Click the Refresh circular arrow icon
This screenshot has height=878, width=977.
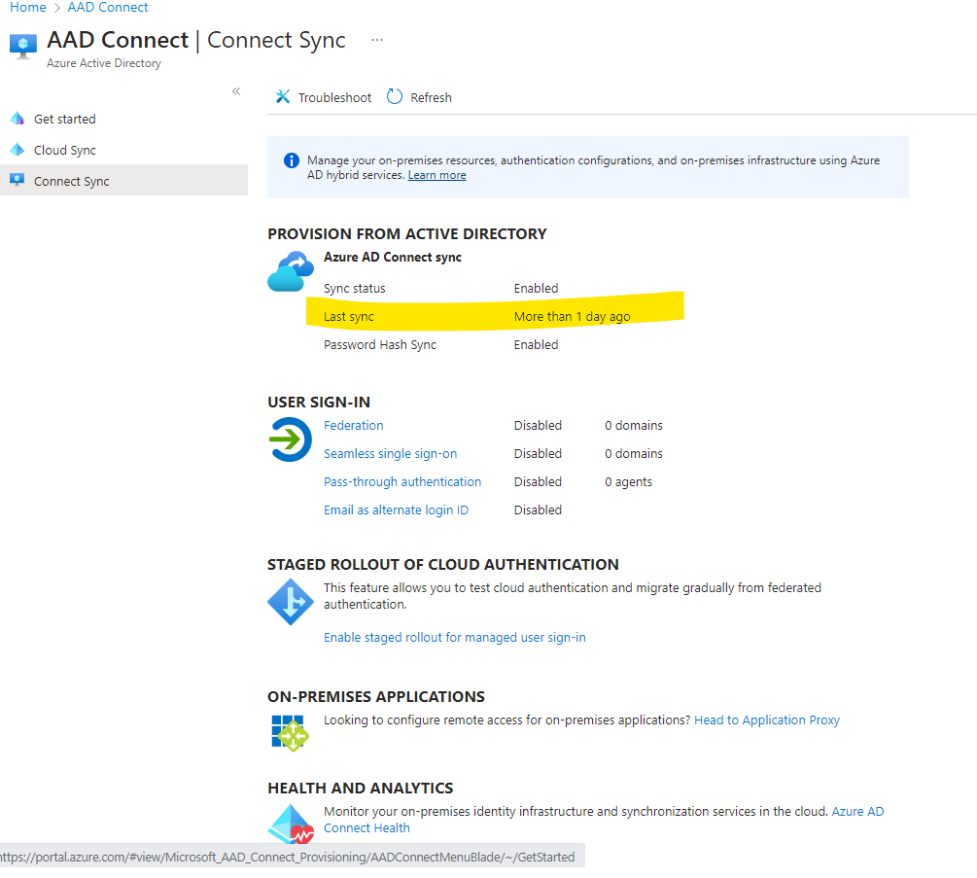pos(395,96)
